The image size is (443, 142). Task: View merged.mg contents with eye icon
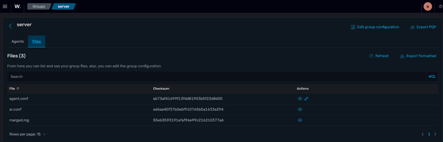[300, 120]
